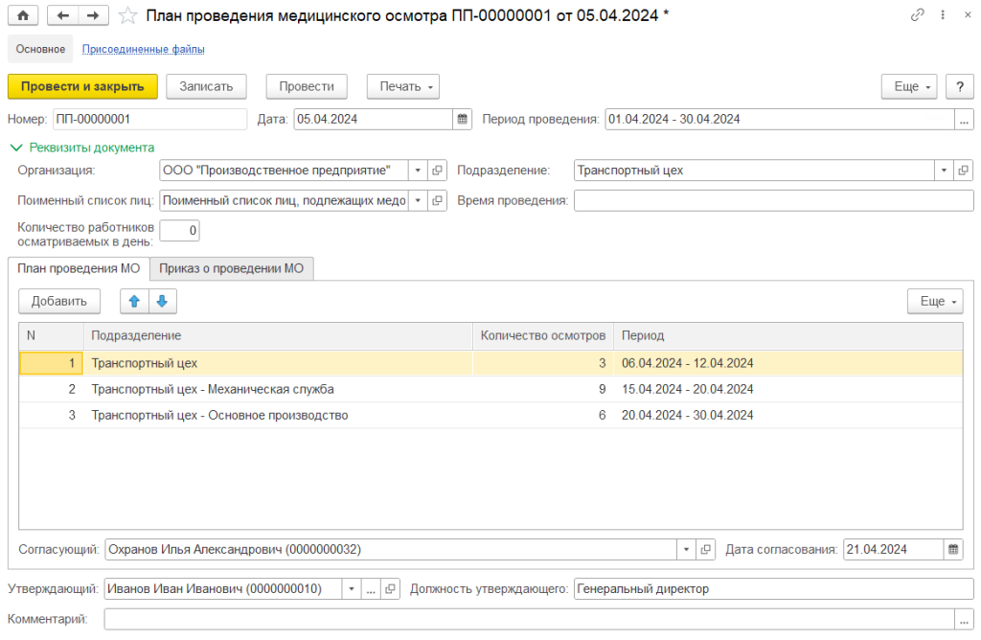Select the Транспортный цех - Механическая служба row
Screen dimensions: 981x640
(x=213, y=389)
